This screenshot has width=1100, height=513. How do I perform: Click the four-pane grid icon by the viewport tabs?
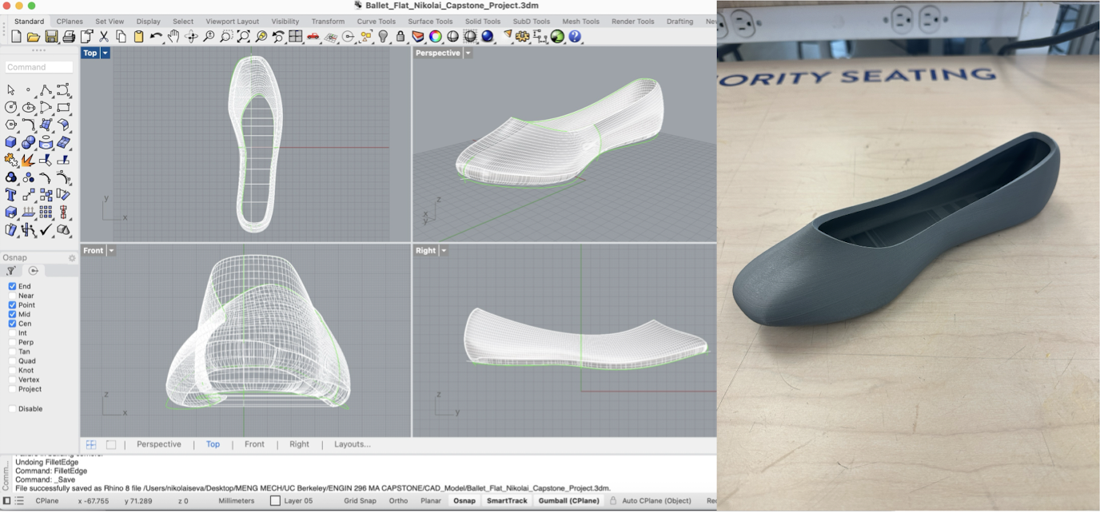(91, 444)
